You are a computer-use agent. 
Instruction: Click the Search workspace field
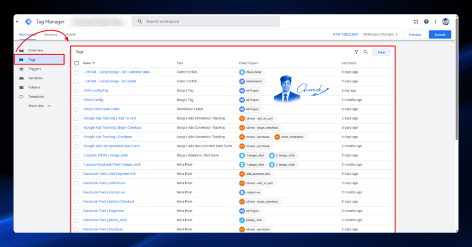click(206, 22)
